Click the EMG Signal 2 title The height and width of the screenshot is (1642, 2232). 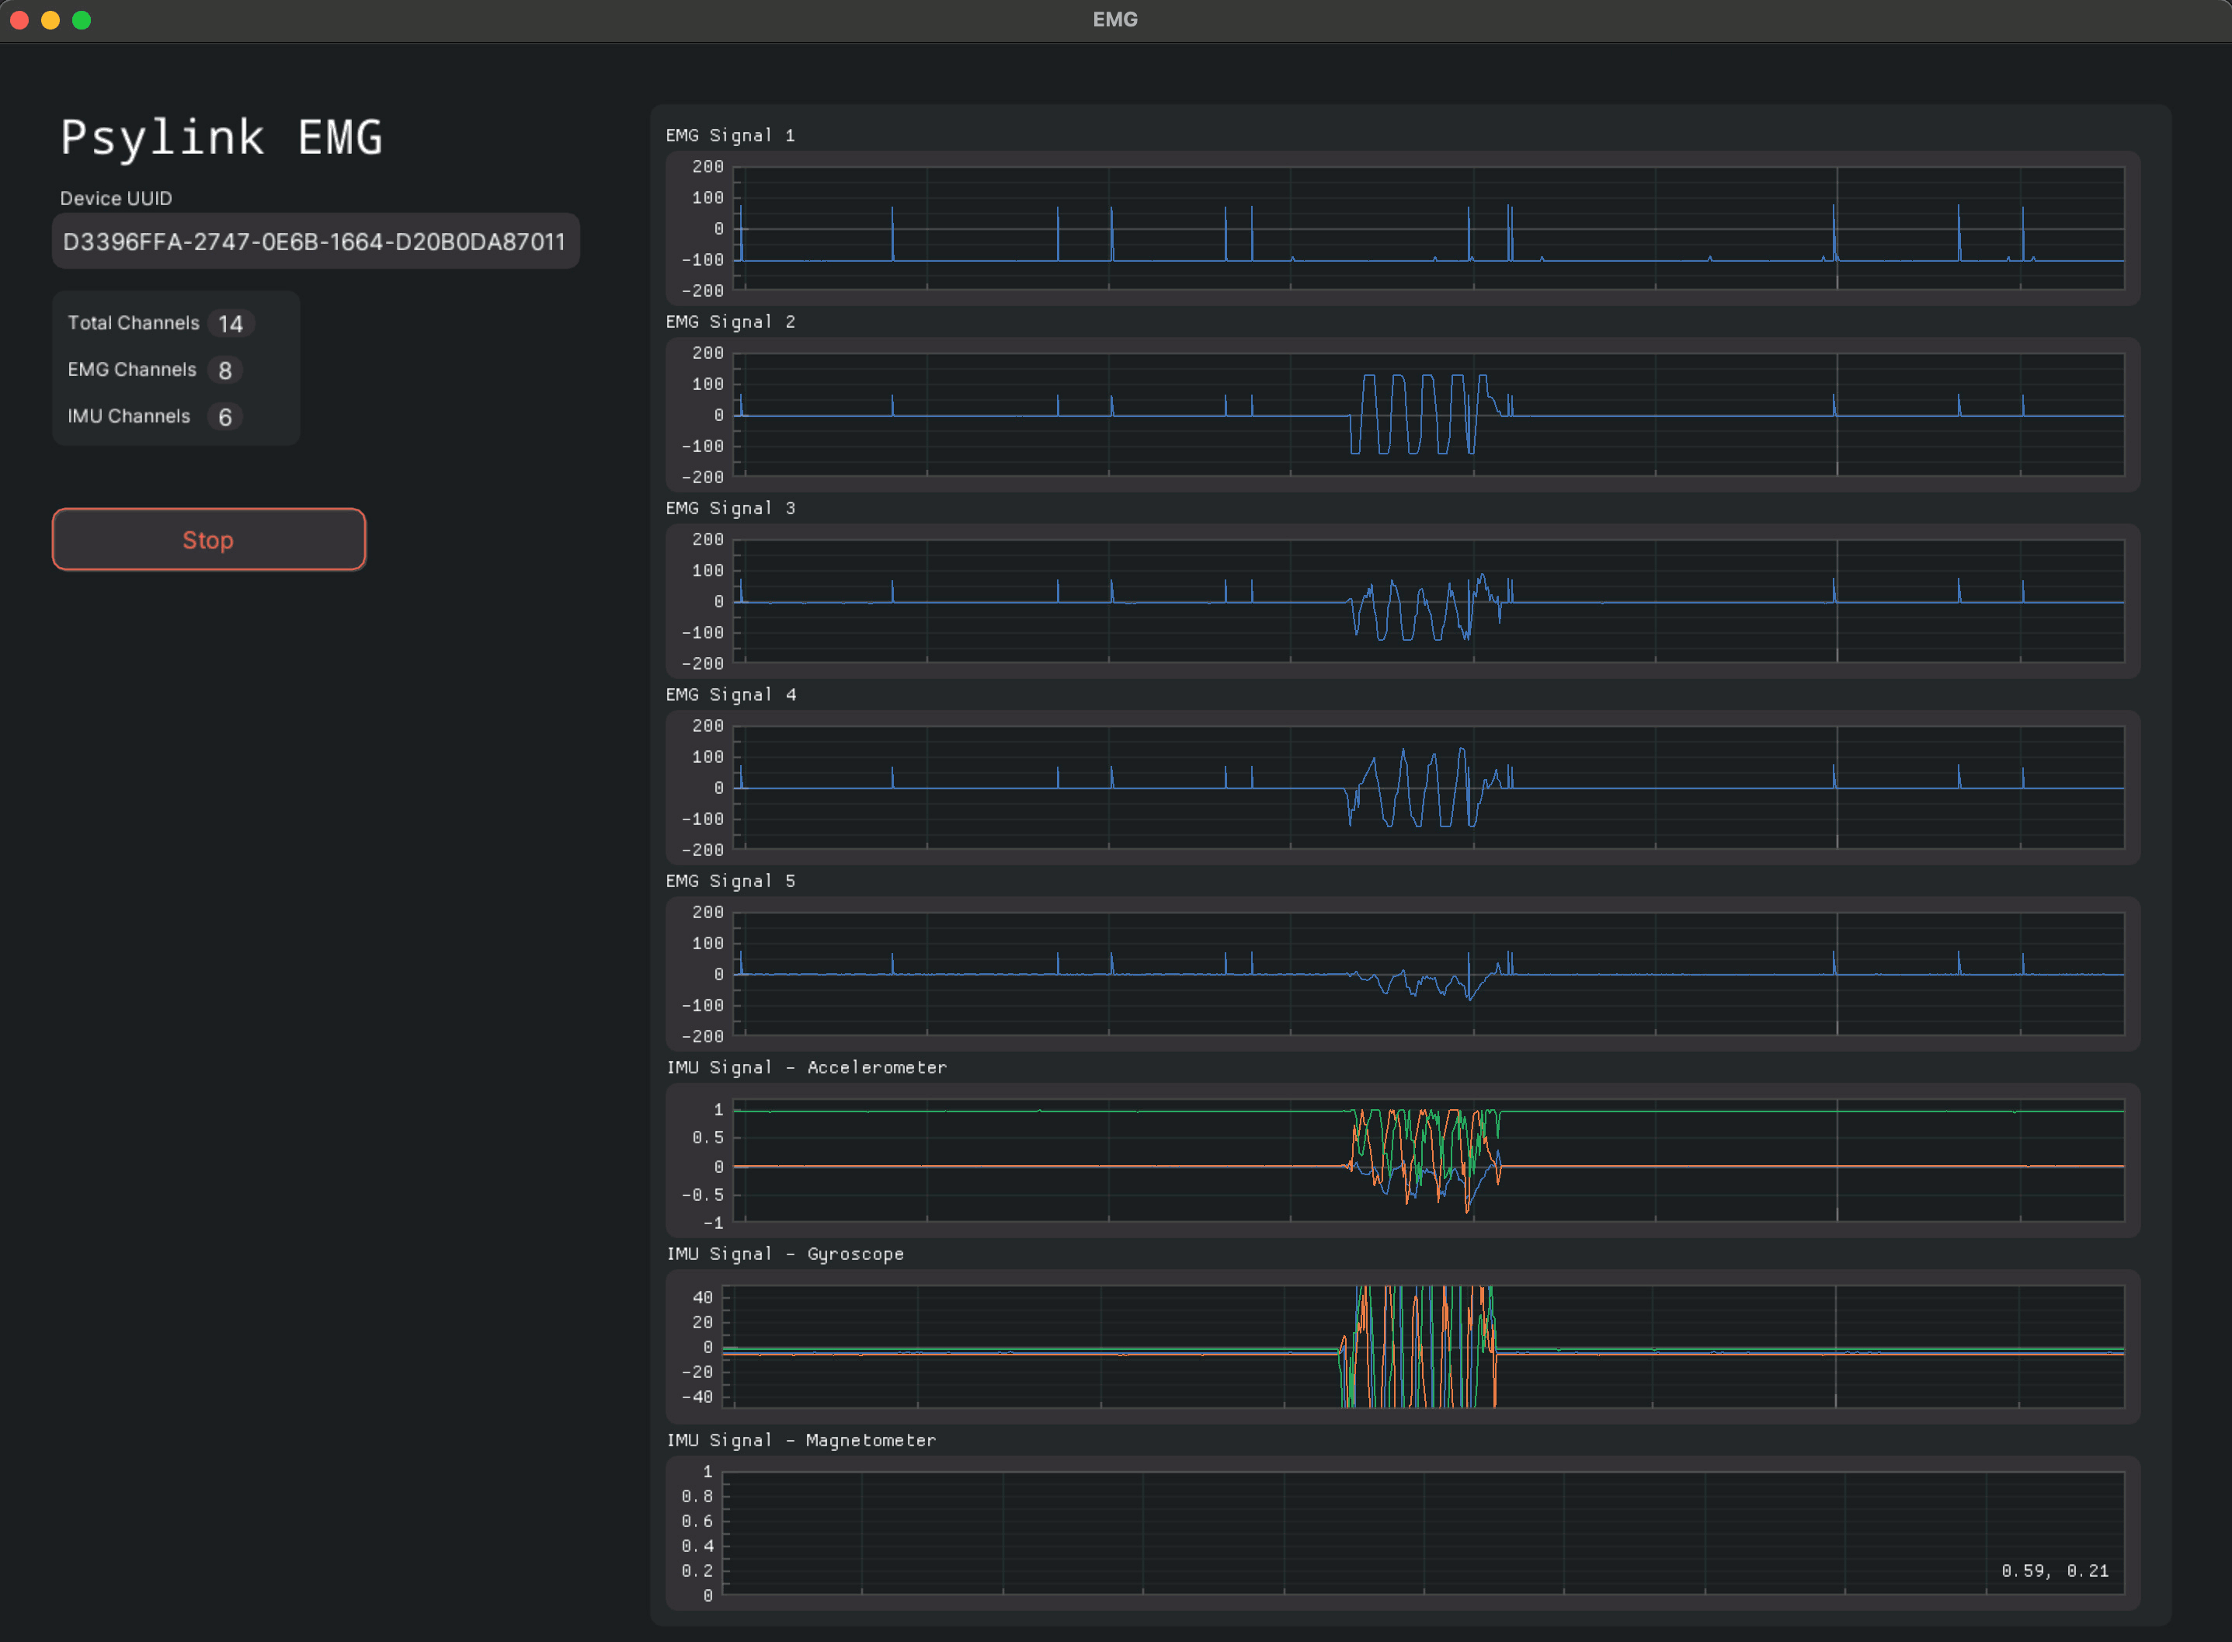click(x=731, y=322)
